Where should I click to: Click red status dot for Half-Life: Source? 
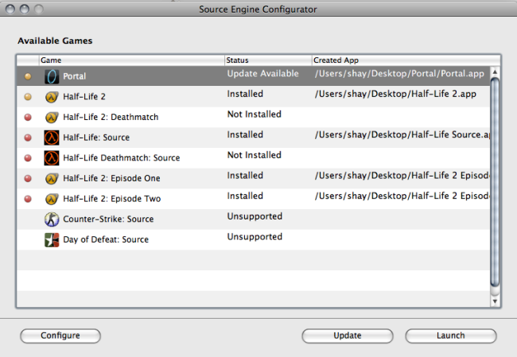click(x=28, y=138)
